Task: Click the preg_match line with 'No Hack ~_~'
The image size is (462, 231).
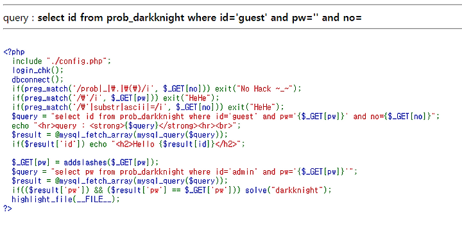Action: (x=157, y=89)
